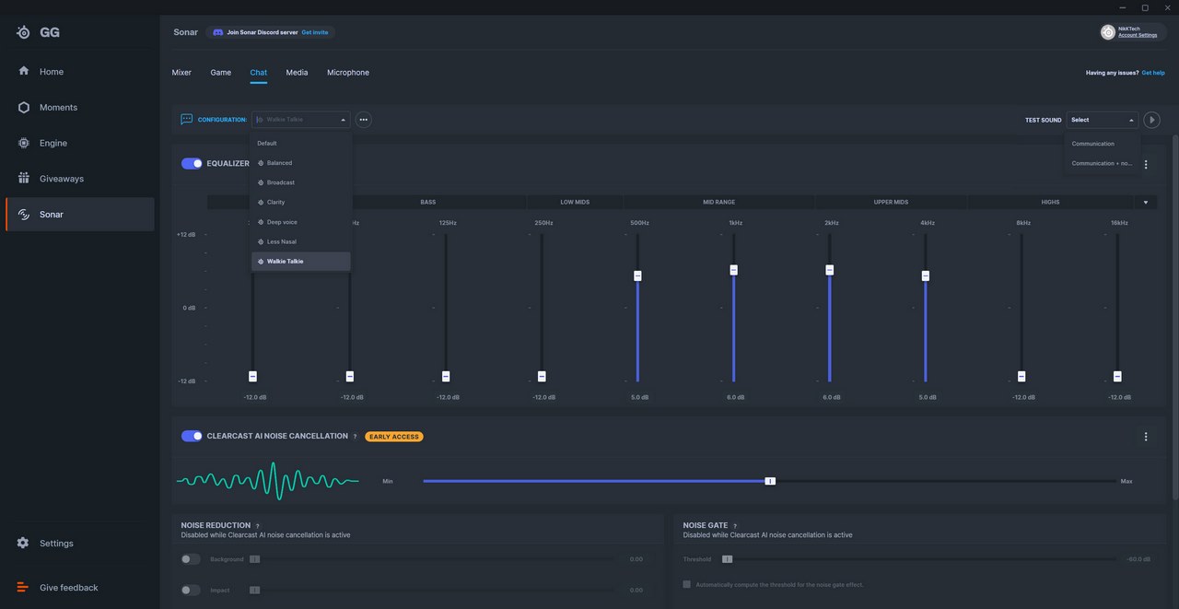Toggle the Background noise reduction switch

tap(191, 559)
